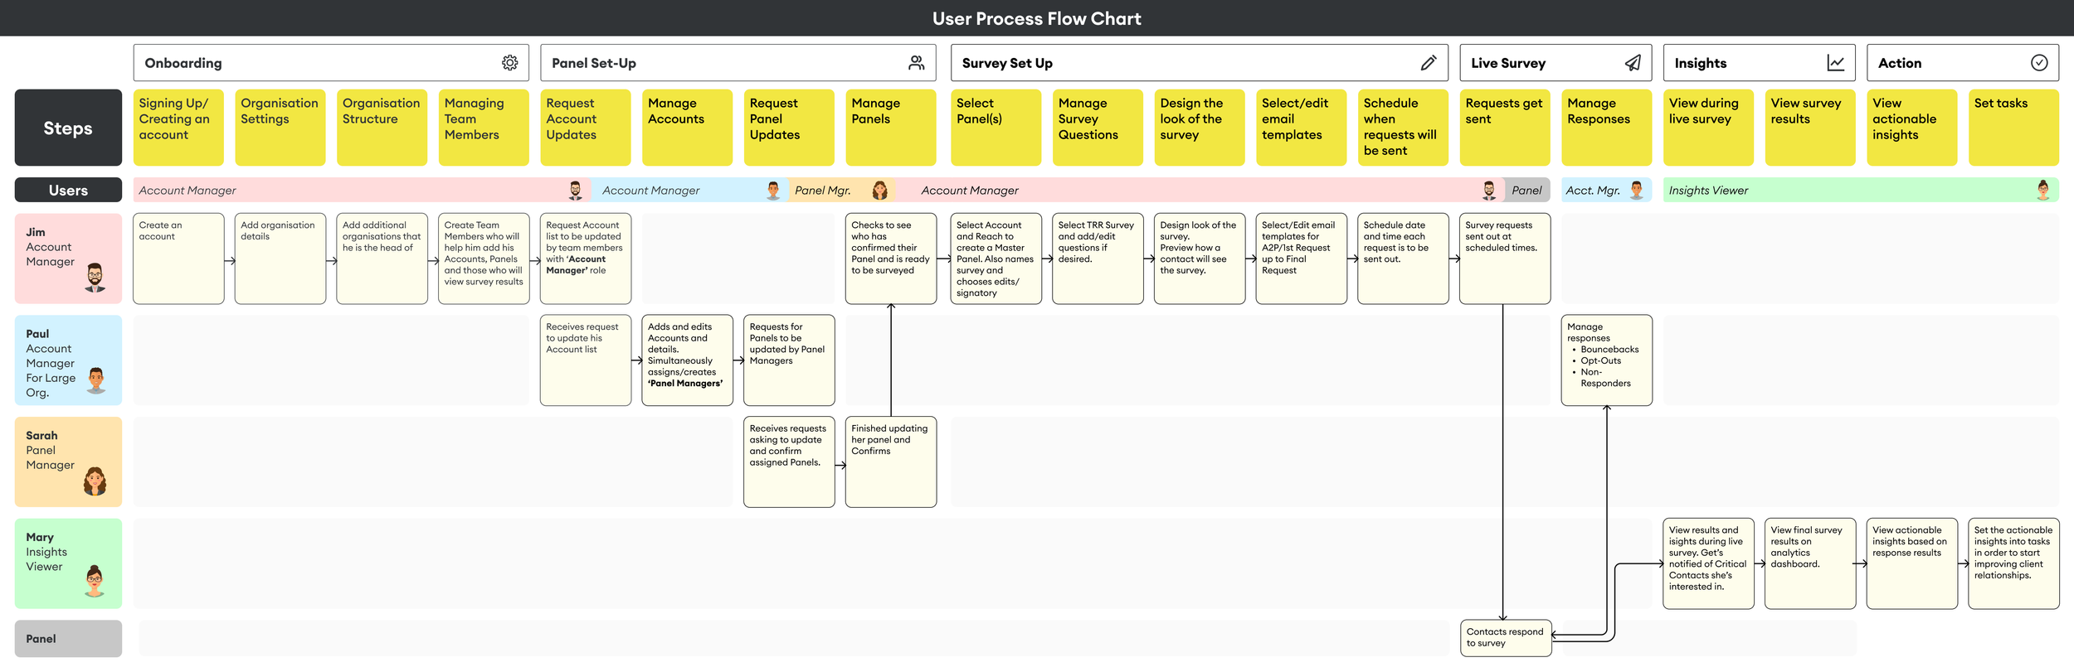Select Paul's avatar in the blue persona card
This screenshot has height=672, width=2074.
(x=96, y=380)
